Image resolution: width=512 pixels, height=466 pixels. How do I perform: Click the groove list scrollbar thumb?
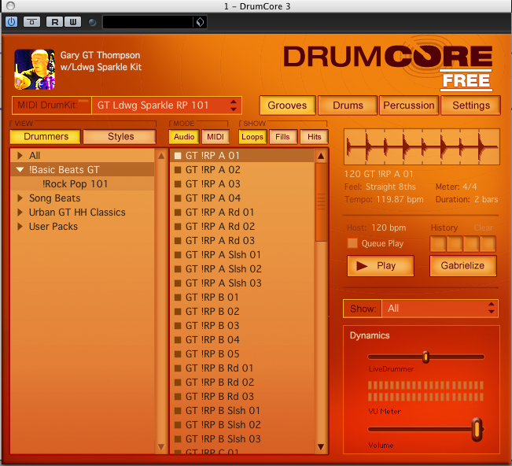click(321, 202)
